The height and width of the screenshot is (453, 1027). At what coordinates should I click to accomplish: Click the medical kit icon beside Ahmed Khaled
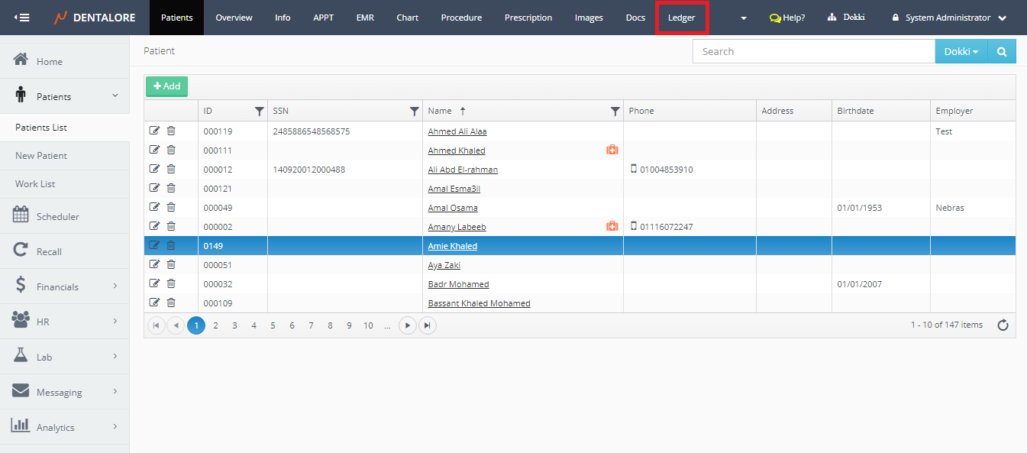(x=612, y=150)
